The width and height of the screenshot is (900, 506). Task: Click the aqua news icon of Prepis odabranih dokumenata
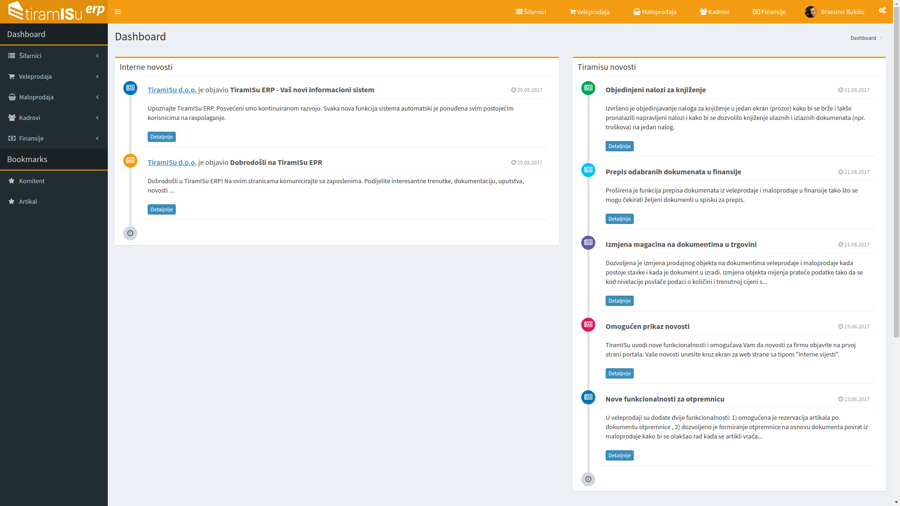pyautogui.click(x=588, y=170)
